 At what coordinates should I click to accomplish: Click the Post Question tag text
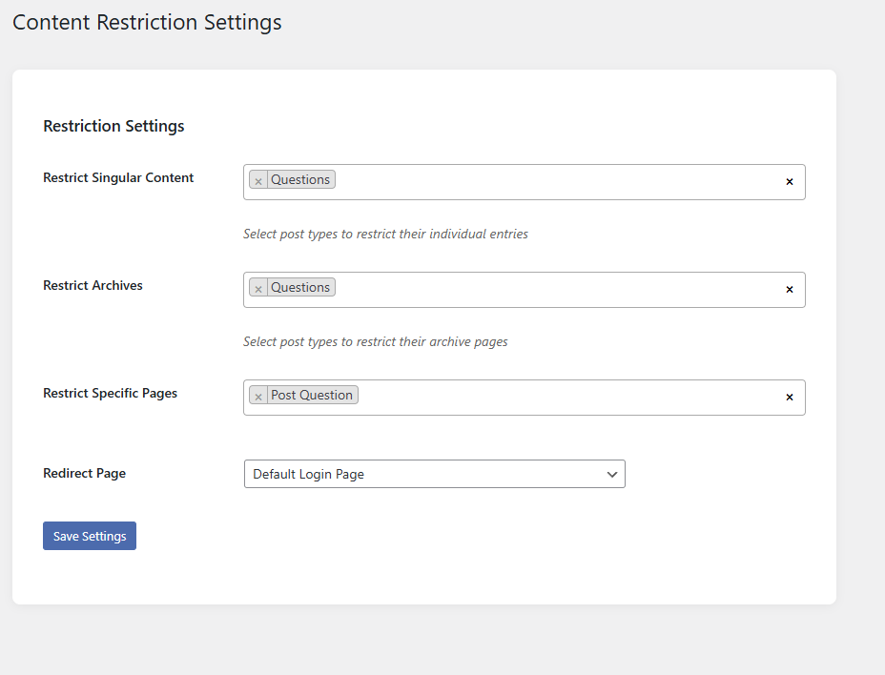coord(312,395)
